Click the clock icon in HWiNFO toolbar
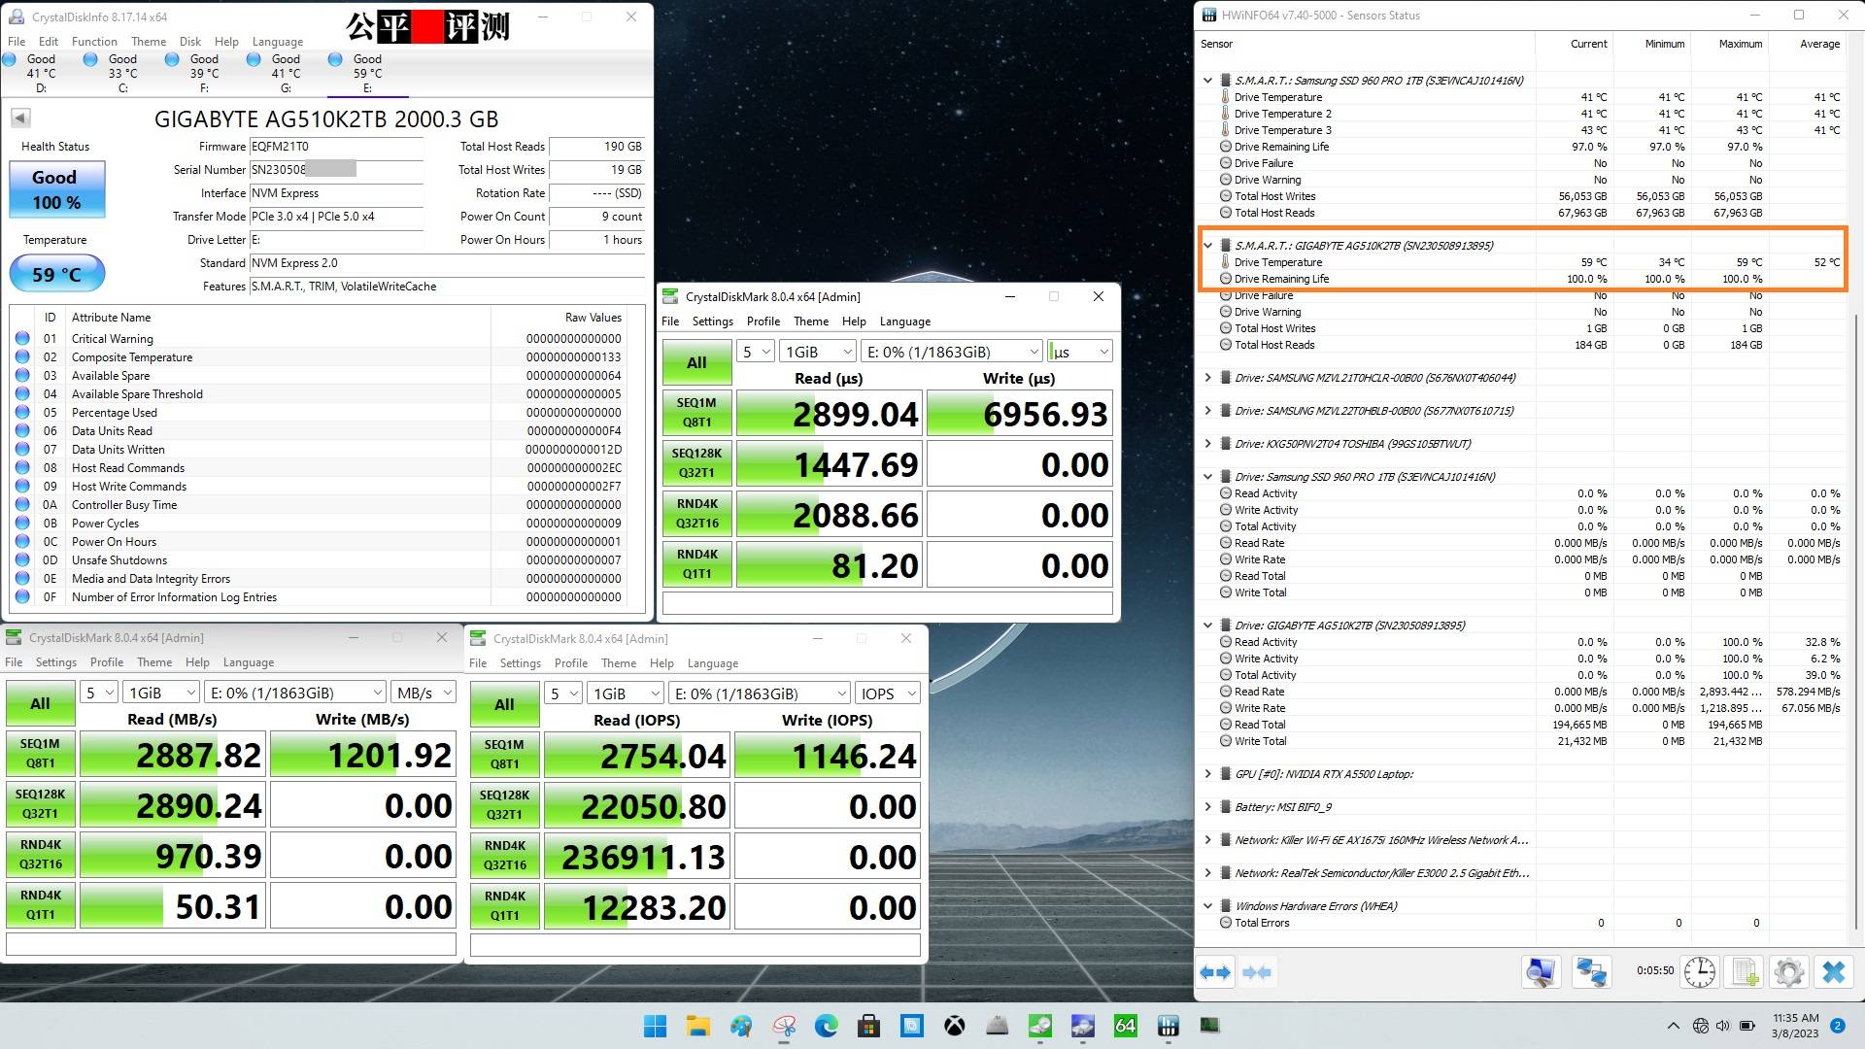 point(1699,972)
